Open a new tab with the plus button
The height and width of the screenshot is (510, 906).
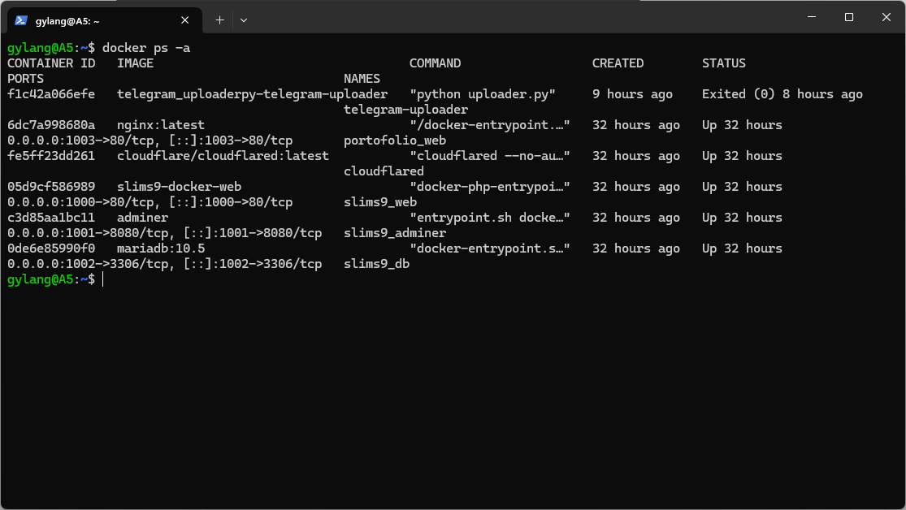[219, 19]
